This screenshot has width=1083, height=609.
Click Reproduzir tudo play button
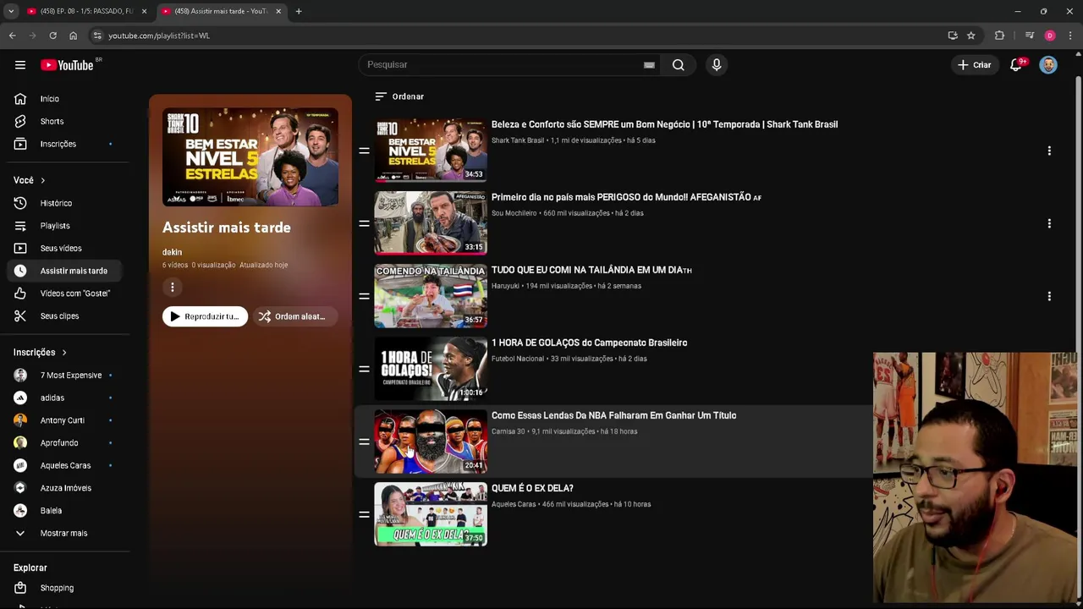point(205,316)
